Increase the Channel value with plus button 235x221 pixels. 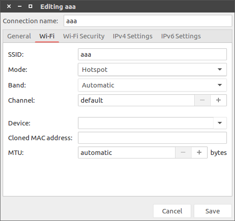pyautogui.click(x=218, y=100)
